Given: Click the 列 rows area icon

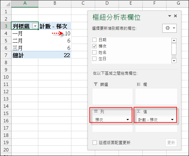Looking at the screenshot, I should click(96, 111).
